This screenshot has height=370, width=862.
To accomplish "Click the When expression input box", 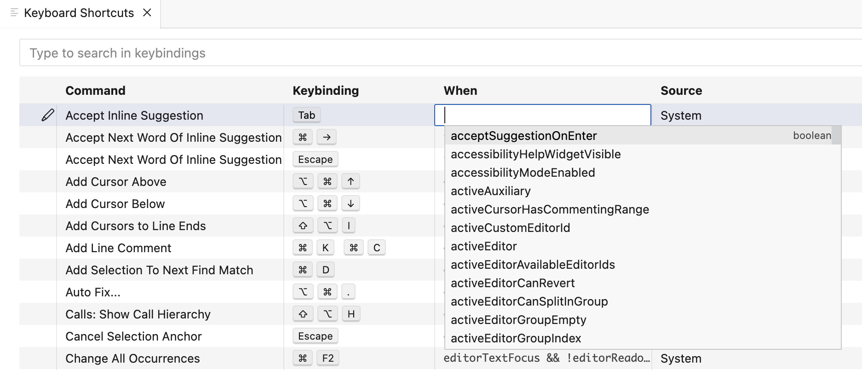I will 543,115.
